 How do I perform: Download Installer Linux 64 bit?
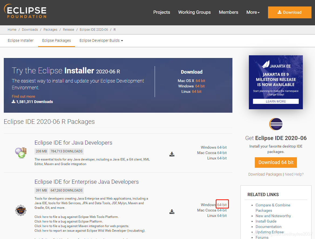[197, 92]
